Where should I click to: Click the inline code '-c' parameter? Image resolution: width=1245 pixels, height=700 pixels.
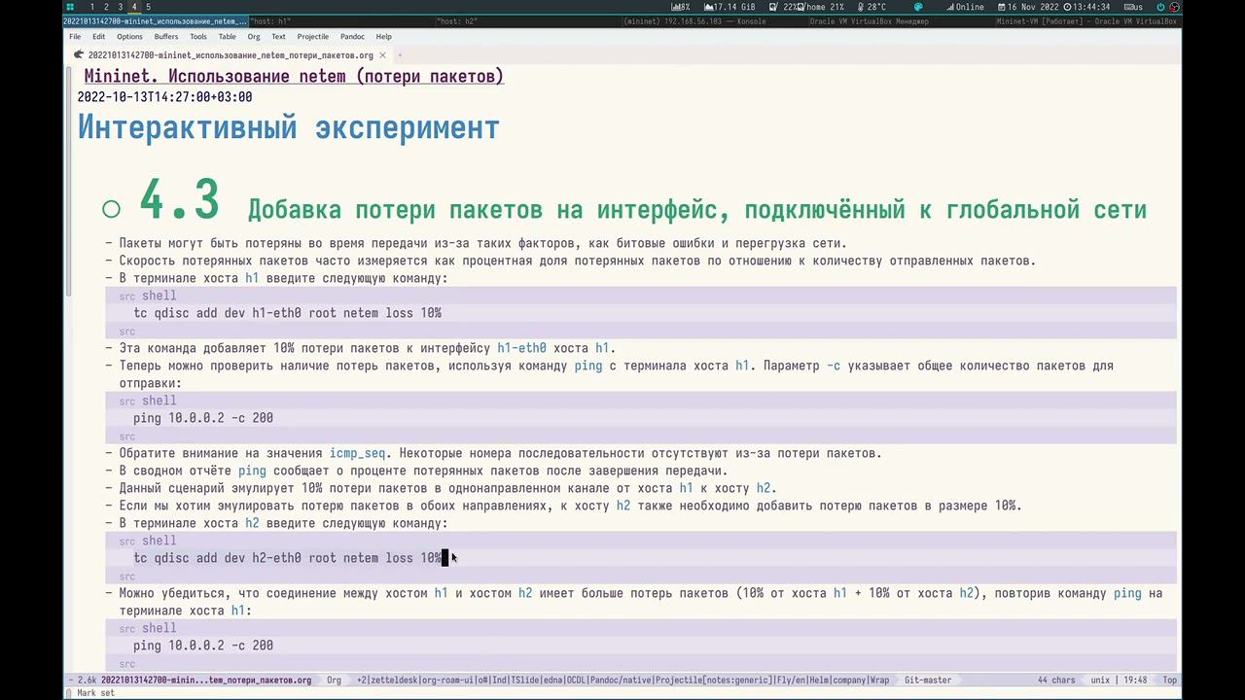point(834,366)
